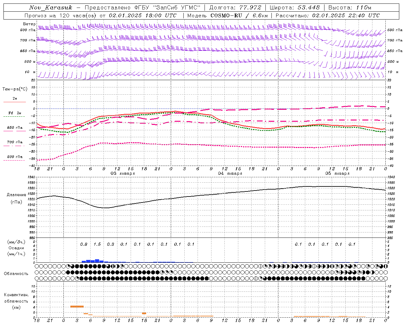Click the small orange convective bar near hour 18
Image resolution: width=404 pixels, height=323 pixels.
click(x=144, y=313)
